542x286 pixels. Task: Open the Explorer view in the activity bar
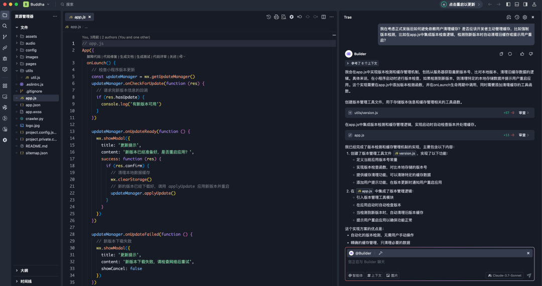5,15
